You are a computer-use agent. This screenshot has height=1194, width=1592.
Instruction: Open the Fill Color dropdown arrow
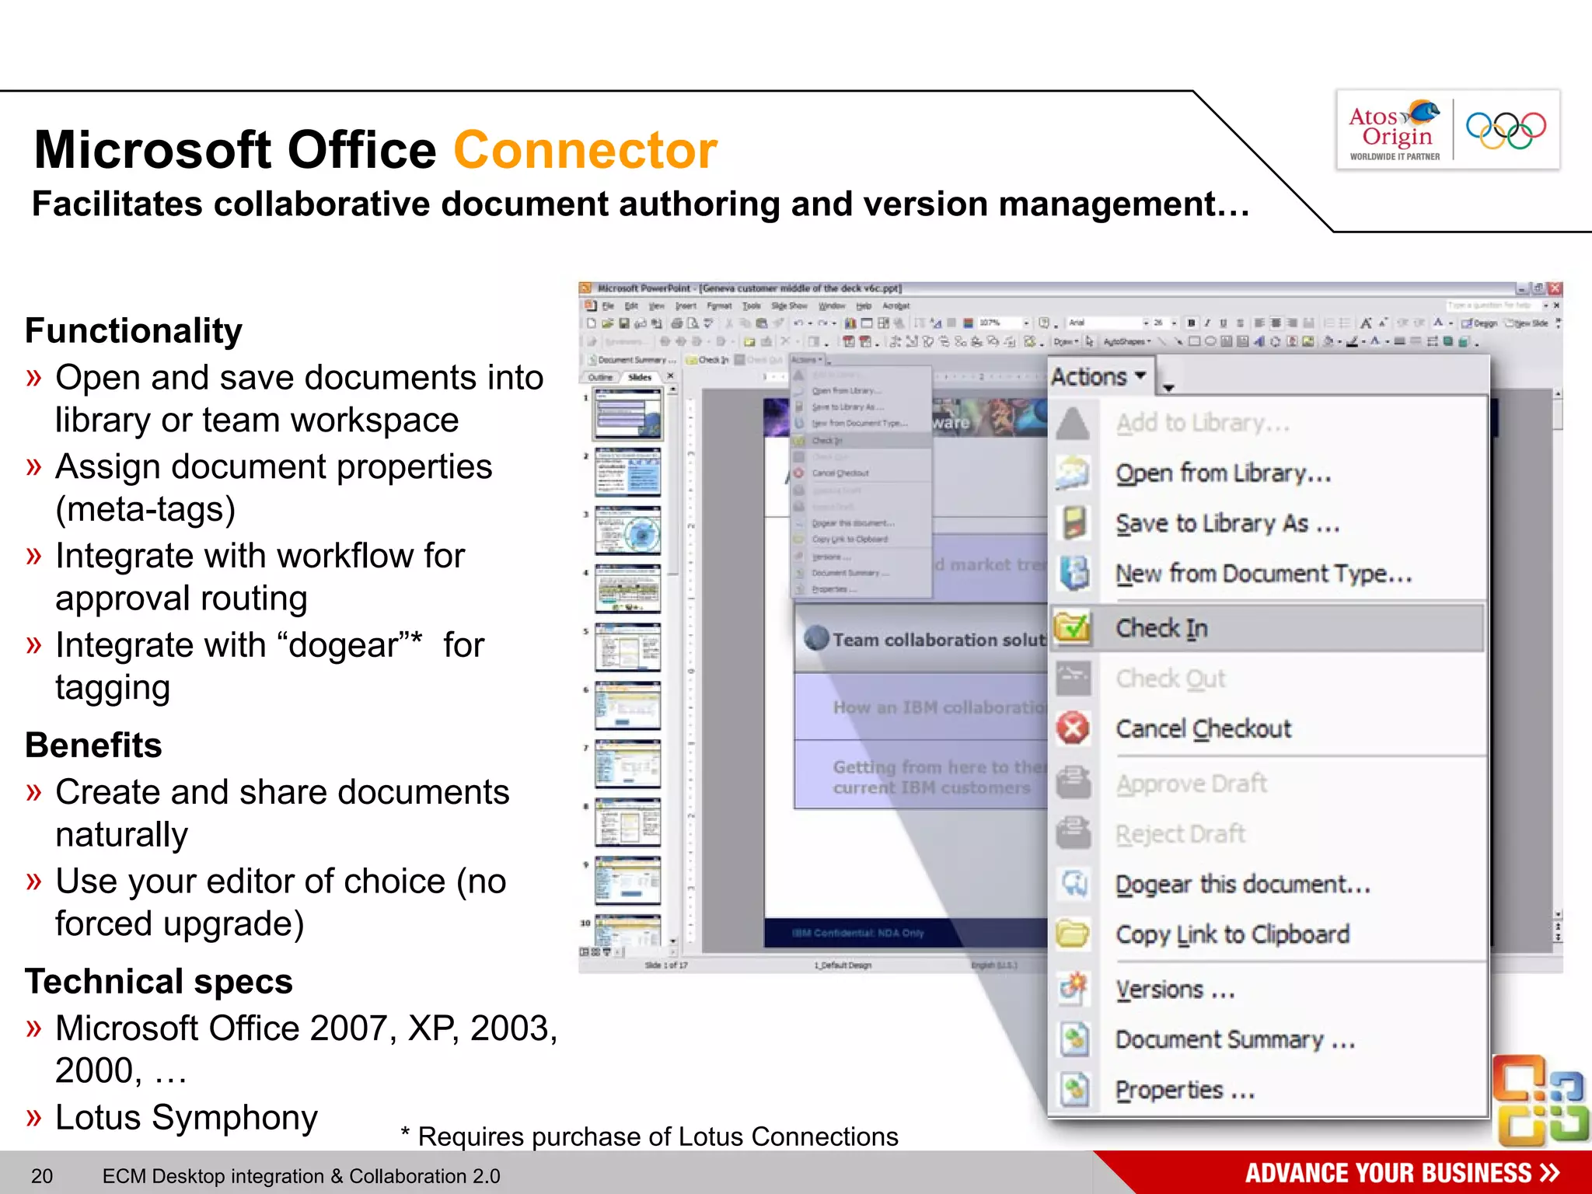click(1339, 342)
